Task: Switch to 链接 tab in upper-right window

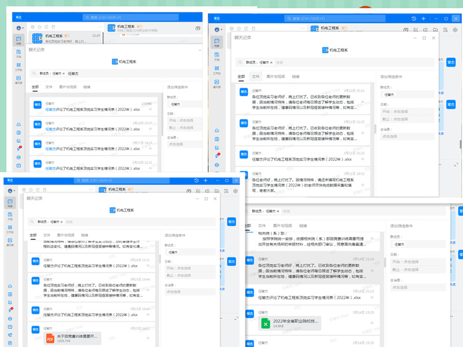Action: pyautogui.click(x=296, y=76)
